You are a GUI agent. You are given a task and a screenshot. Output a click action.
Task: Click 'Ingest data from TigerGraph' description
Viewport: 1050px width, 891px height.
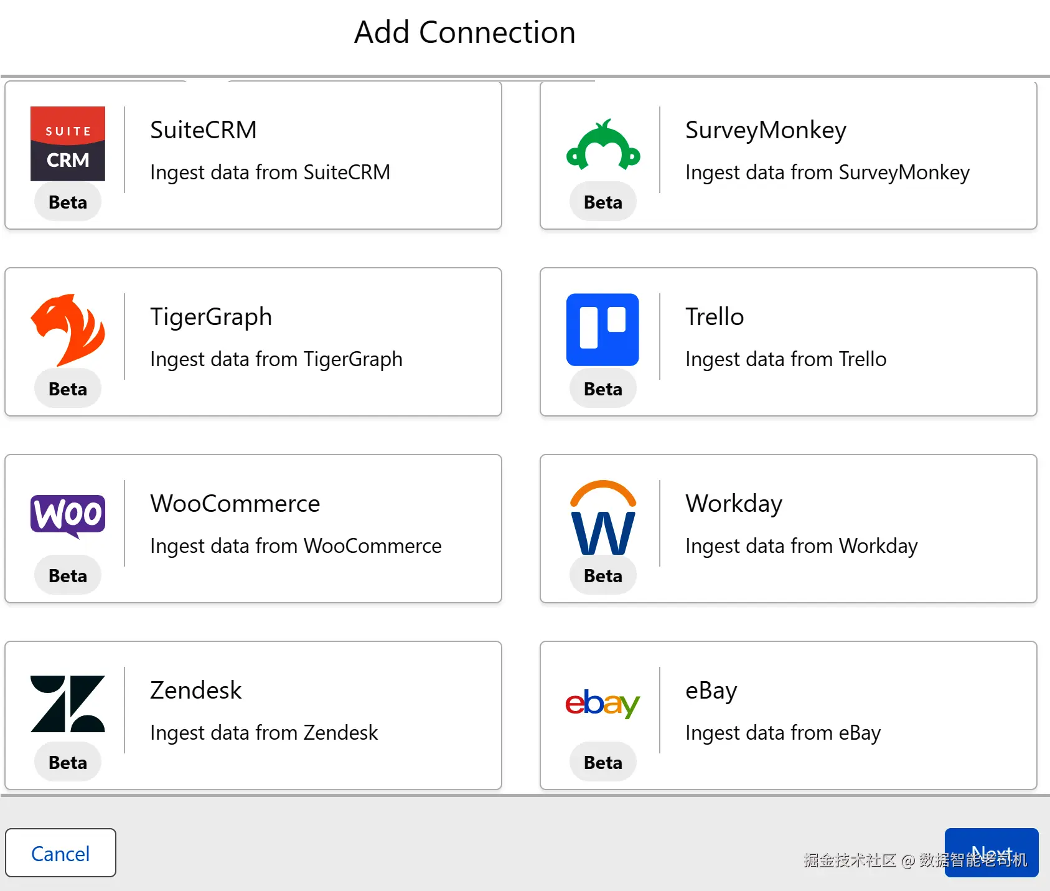pos(276,359)
